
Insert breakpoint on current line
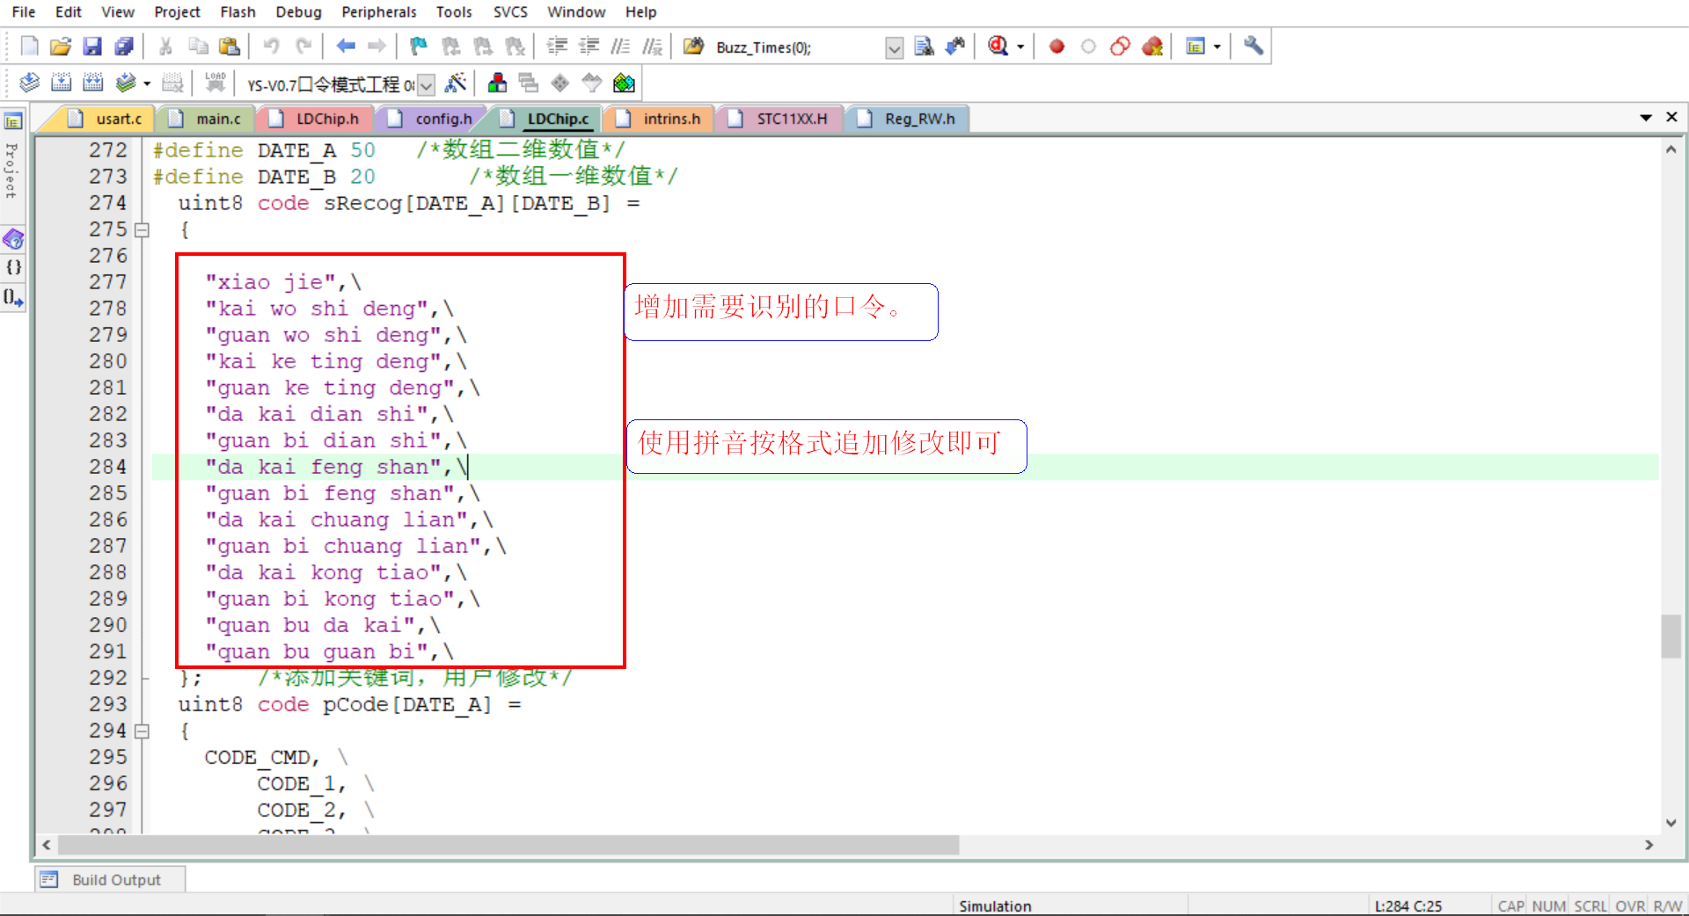click(x=1057, y=46)
